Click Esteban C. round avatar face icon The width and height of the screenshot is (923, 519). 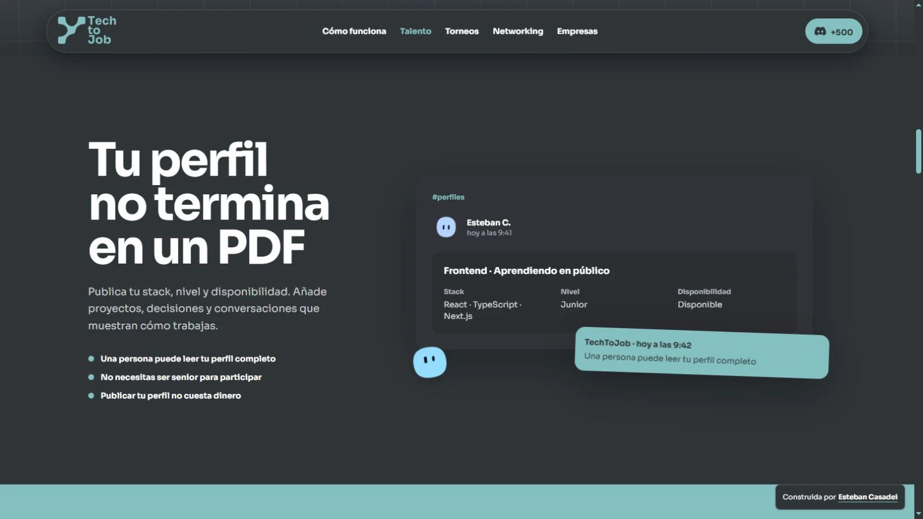click(447, 227)
